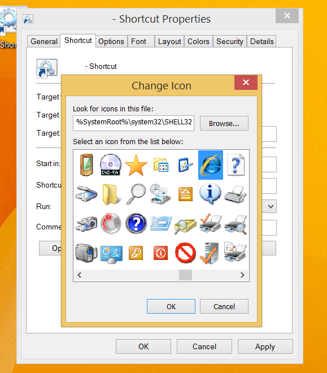The width and height of the screenshot is (327, 373).
Task: Select the fax machine icon
Action: coord(236,194)
